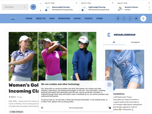This screenshot has height=114, width=152.
Task: Open the Recruiting menu
Action: coord(64,18)
